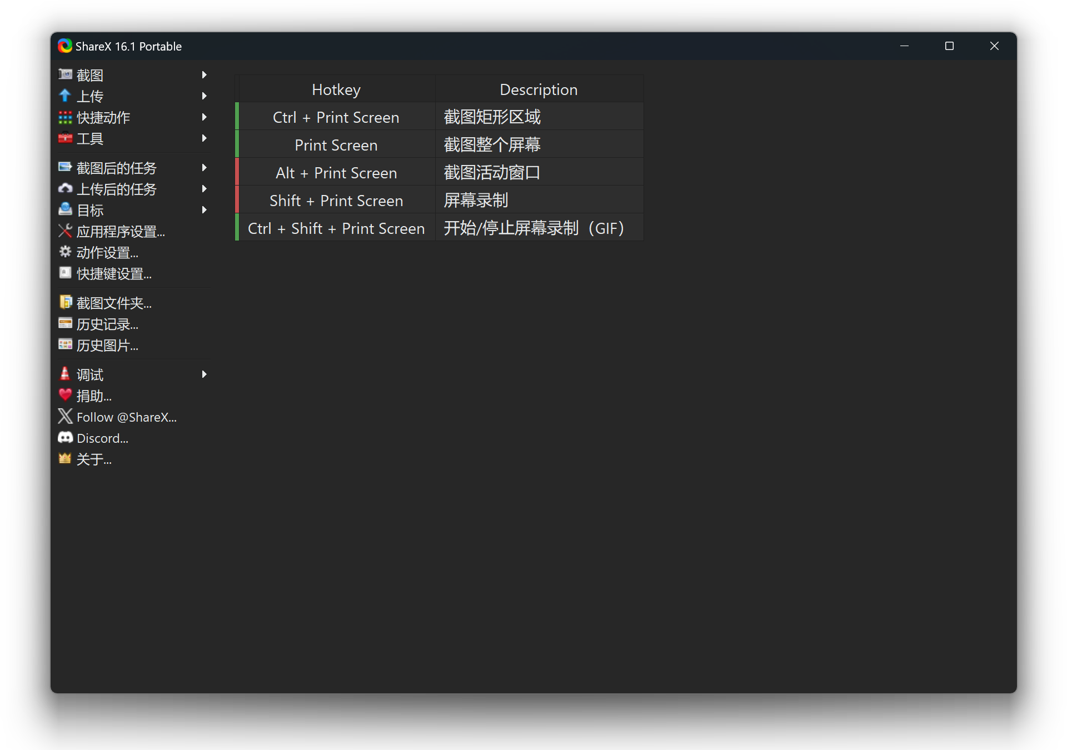Click the 目标 (Target) icon
The width and height of the screenshot is (1067, 750).
(66, 210)
